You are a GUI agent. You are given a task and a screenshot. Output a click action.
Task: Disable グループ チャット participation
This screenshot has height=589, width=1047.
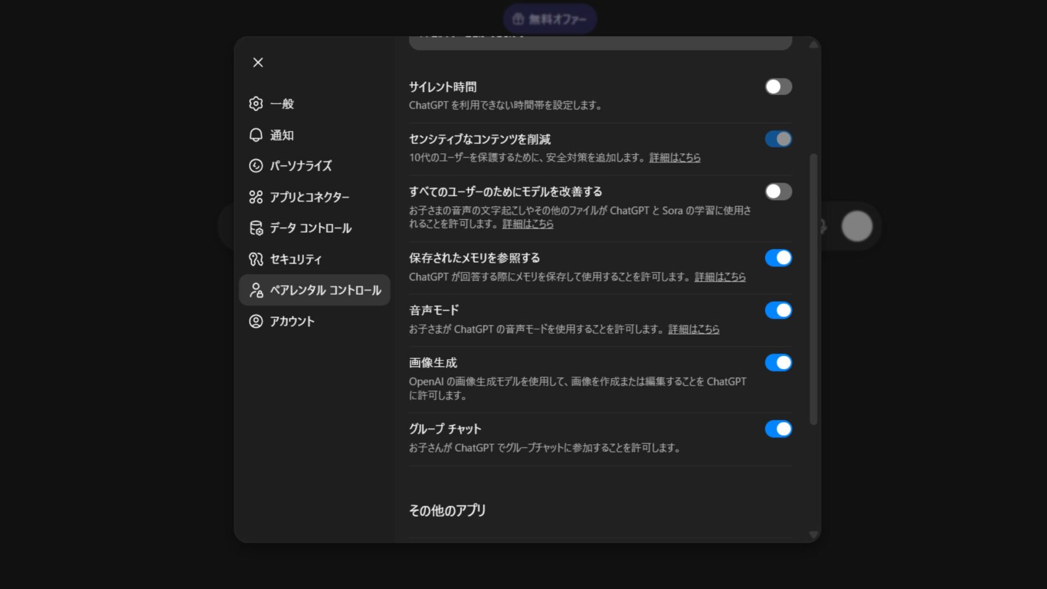coord(779,429)
